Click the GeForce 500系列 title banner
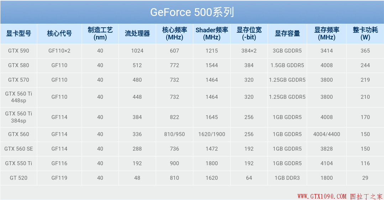The image size is (384, 200). [192, 12]
